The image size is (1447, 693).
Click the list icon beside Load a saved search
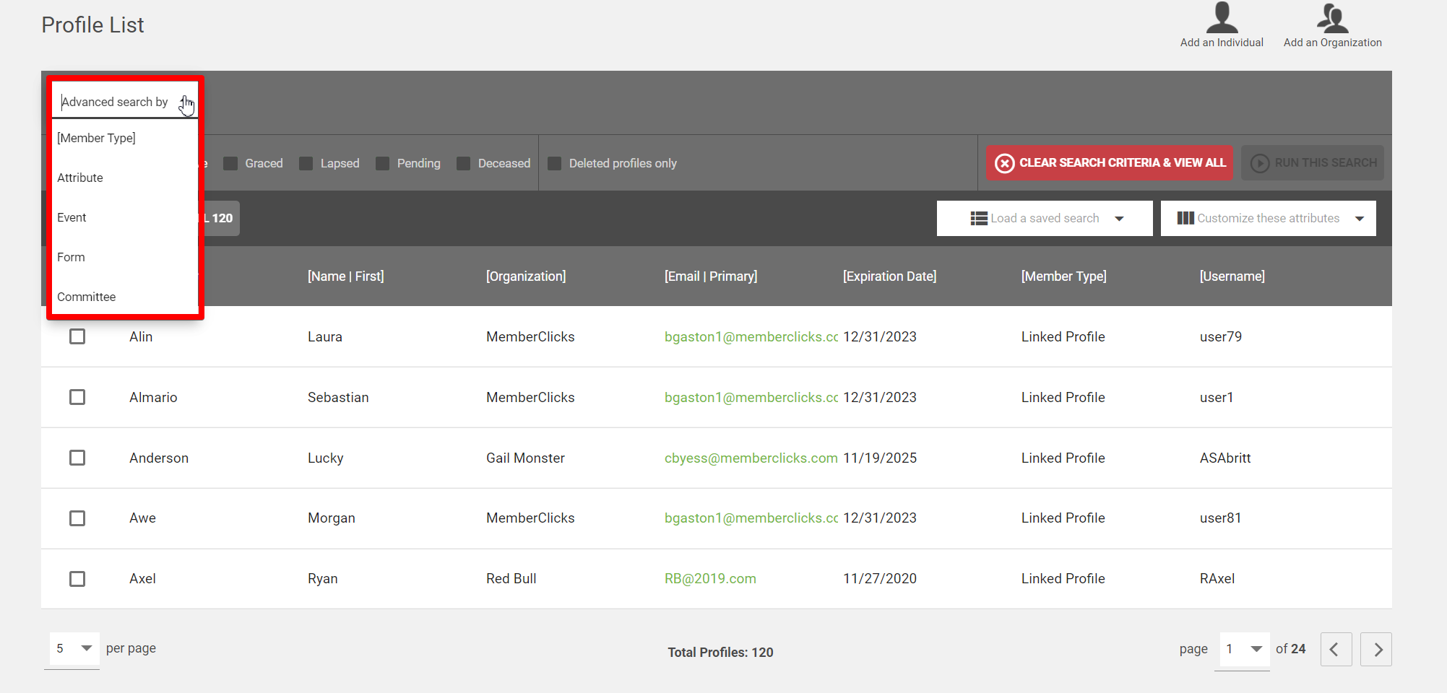[979, 218]
